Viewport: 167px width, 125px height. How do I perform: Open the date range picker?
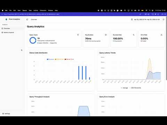(x=145, y=19)
